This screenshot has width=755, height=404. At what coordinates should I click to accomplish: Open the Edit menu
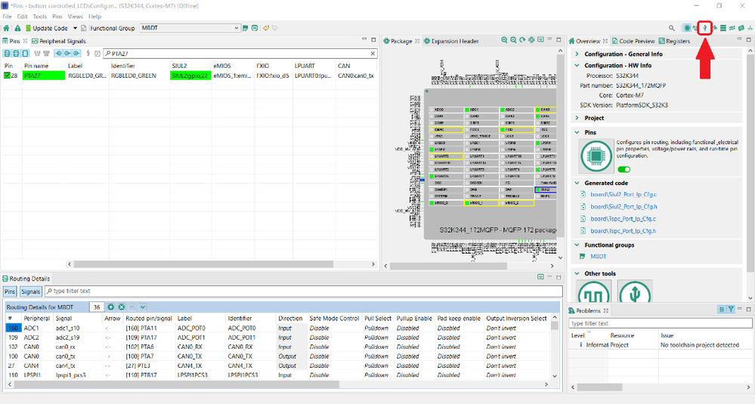(x=23, y=17)
